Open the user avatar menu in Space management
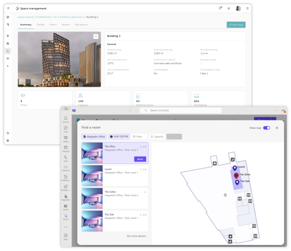Image resolution: width=291 pixels, height=251 pixels. pos(238,8)
